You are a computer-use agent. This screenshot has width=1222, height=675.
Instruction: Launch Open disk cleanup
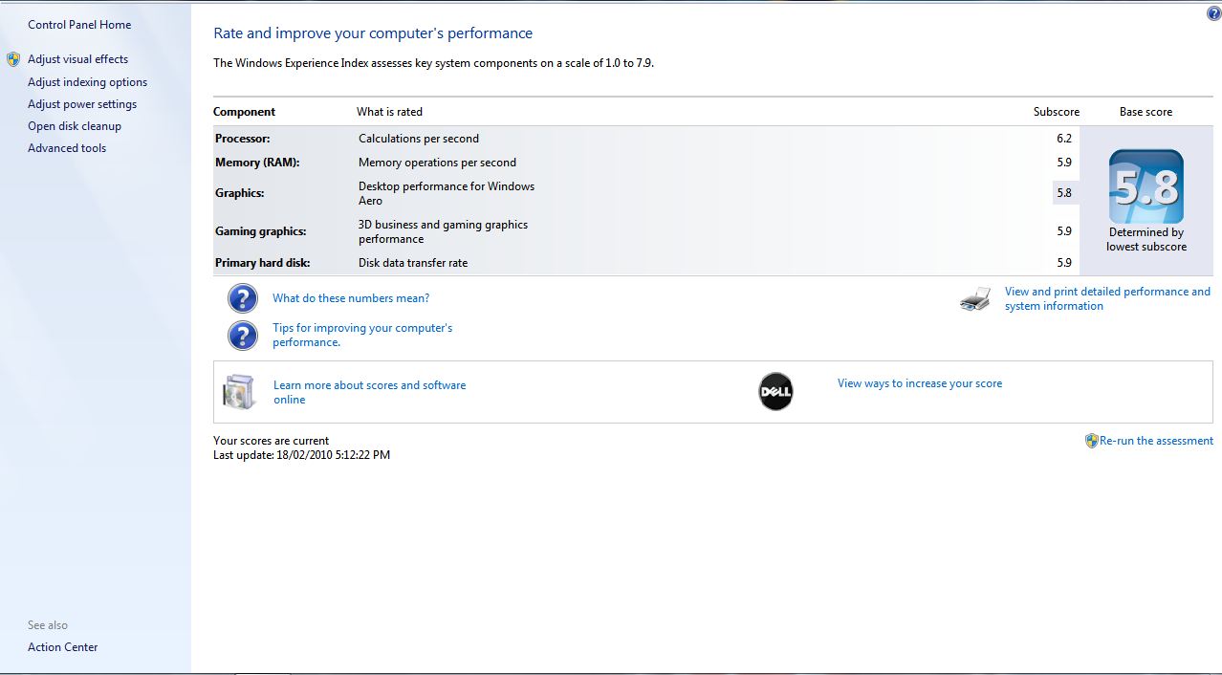point(75,126)
